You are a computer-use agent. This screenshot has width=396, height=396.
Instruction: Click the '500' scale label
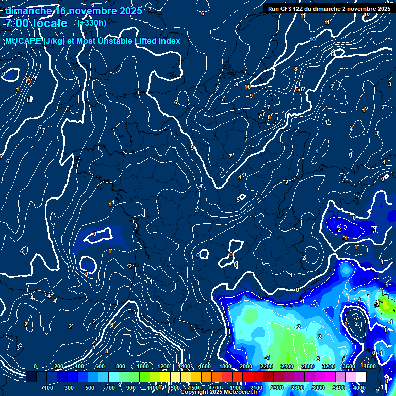89,388
